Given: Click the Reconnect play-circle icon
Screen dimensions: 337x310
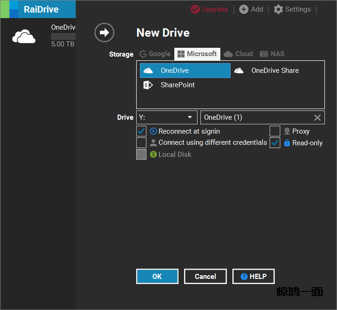Looking at the screenshot, I should [153, 131].
